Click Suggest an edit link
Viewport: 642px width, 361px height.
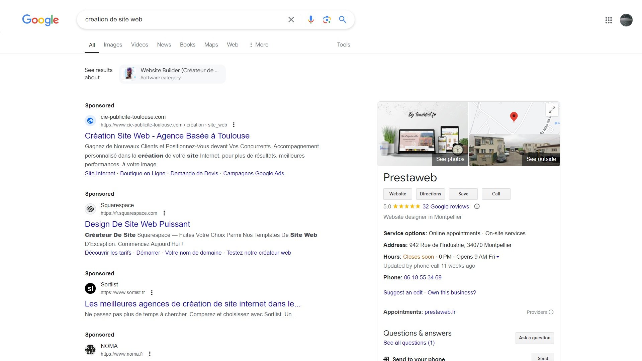click(403, 293)
